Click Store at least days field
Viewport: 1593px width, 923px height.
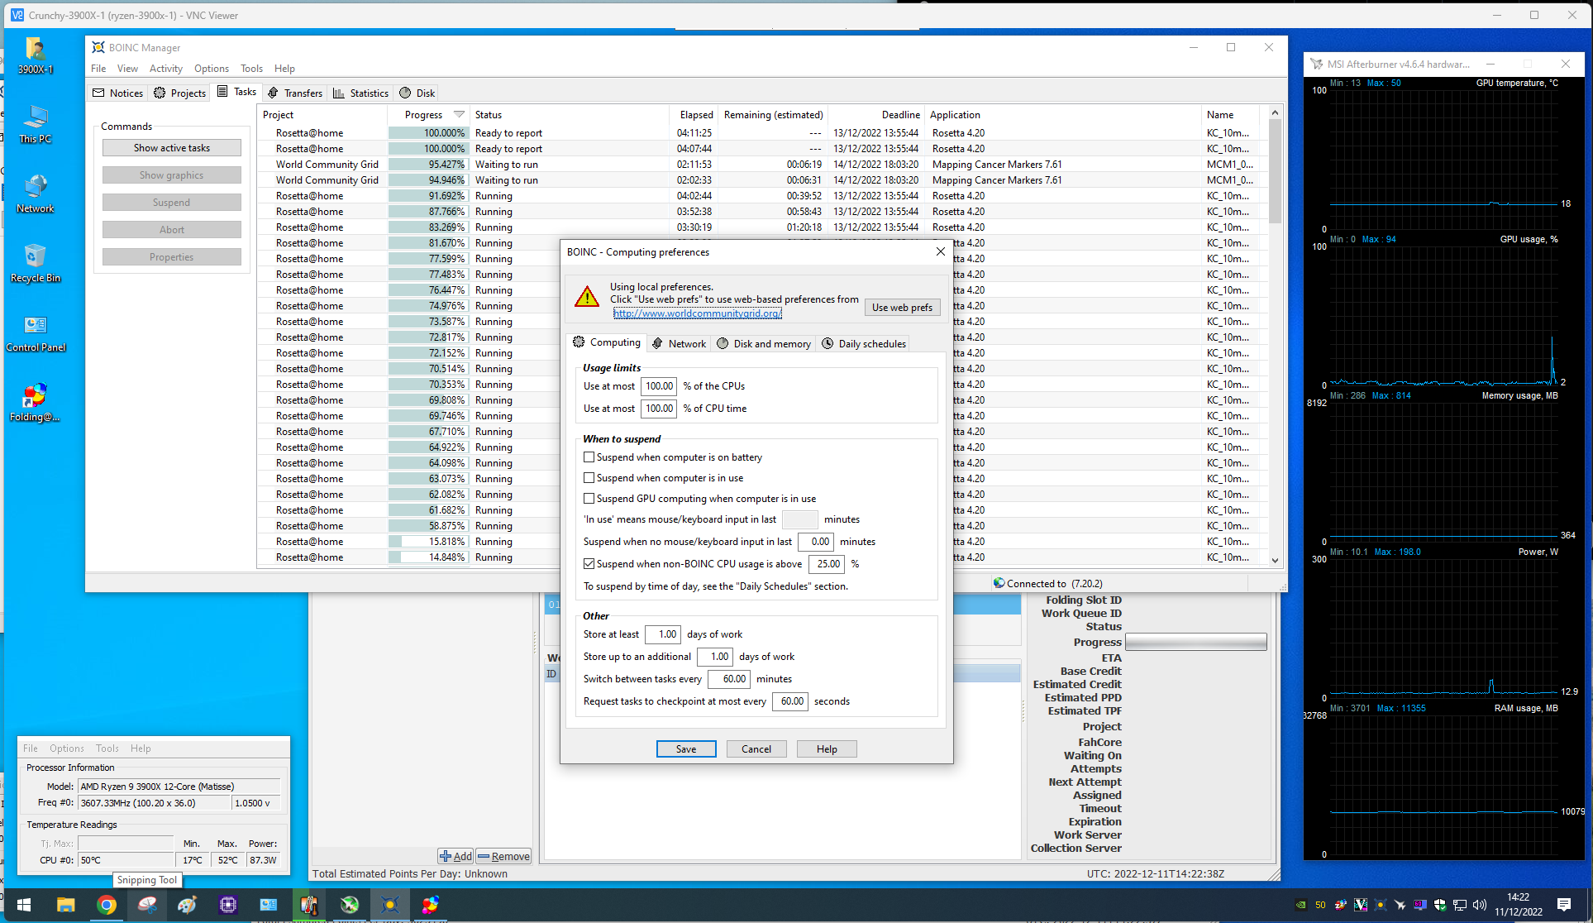[663, 634]
